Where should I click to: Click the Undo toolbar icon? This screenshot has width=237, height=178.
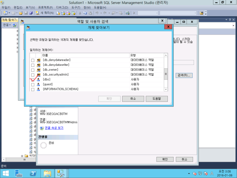(x=97, y=13)
